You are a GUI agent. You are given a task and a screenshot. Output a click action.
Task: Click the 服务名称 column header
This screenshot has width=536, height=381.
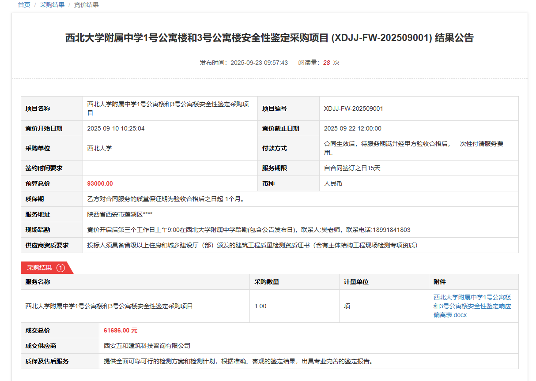38,282
